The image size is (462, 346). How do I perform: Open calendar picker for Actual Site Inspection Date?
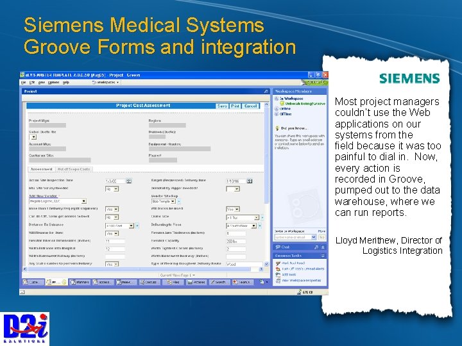tap(129, 181)
